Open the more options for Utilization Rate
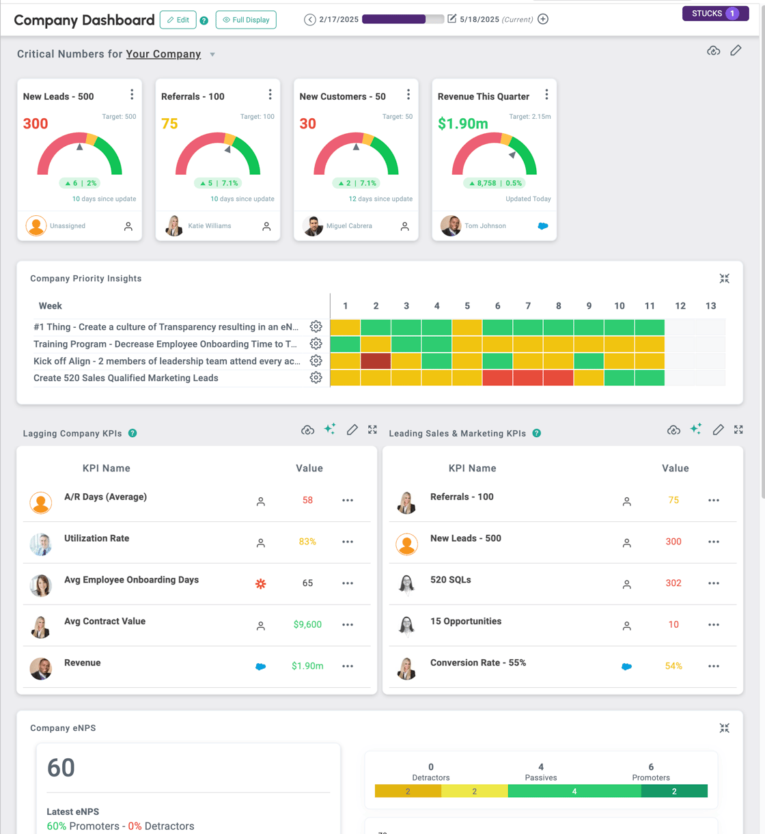This screenshot has width=765, height=834. pyautogui.click(x=348, y=542)
